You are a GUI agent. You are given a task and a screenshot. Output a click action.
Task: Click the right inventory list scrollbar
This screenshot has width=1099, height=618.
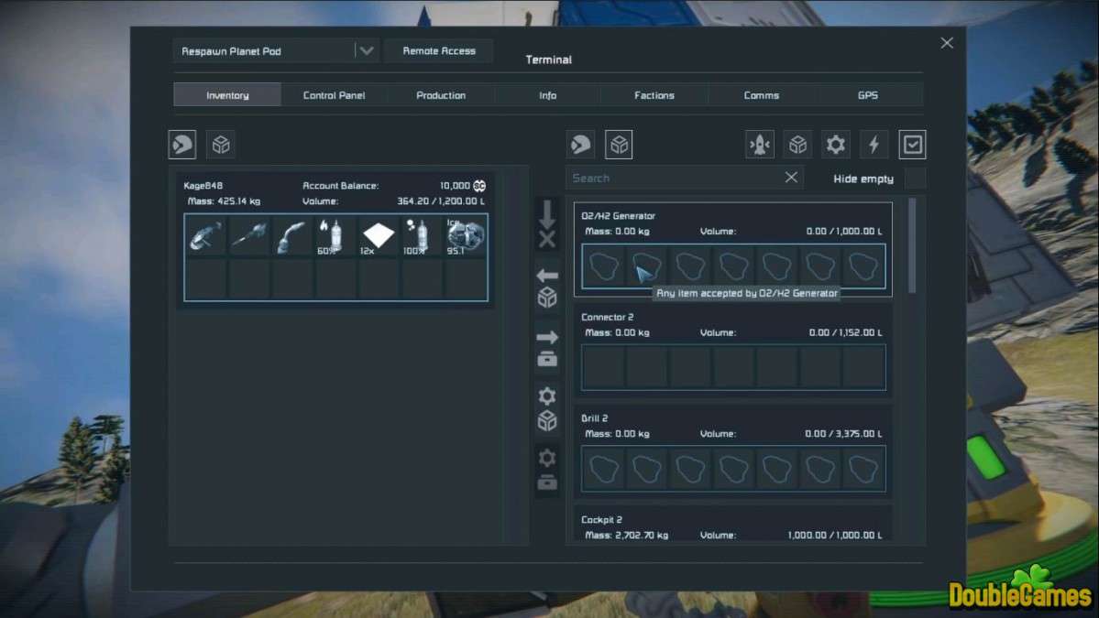[x=912, y=245]
